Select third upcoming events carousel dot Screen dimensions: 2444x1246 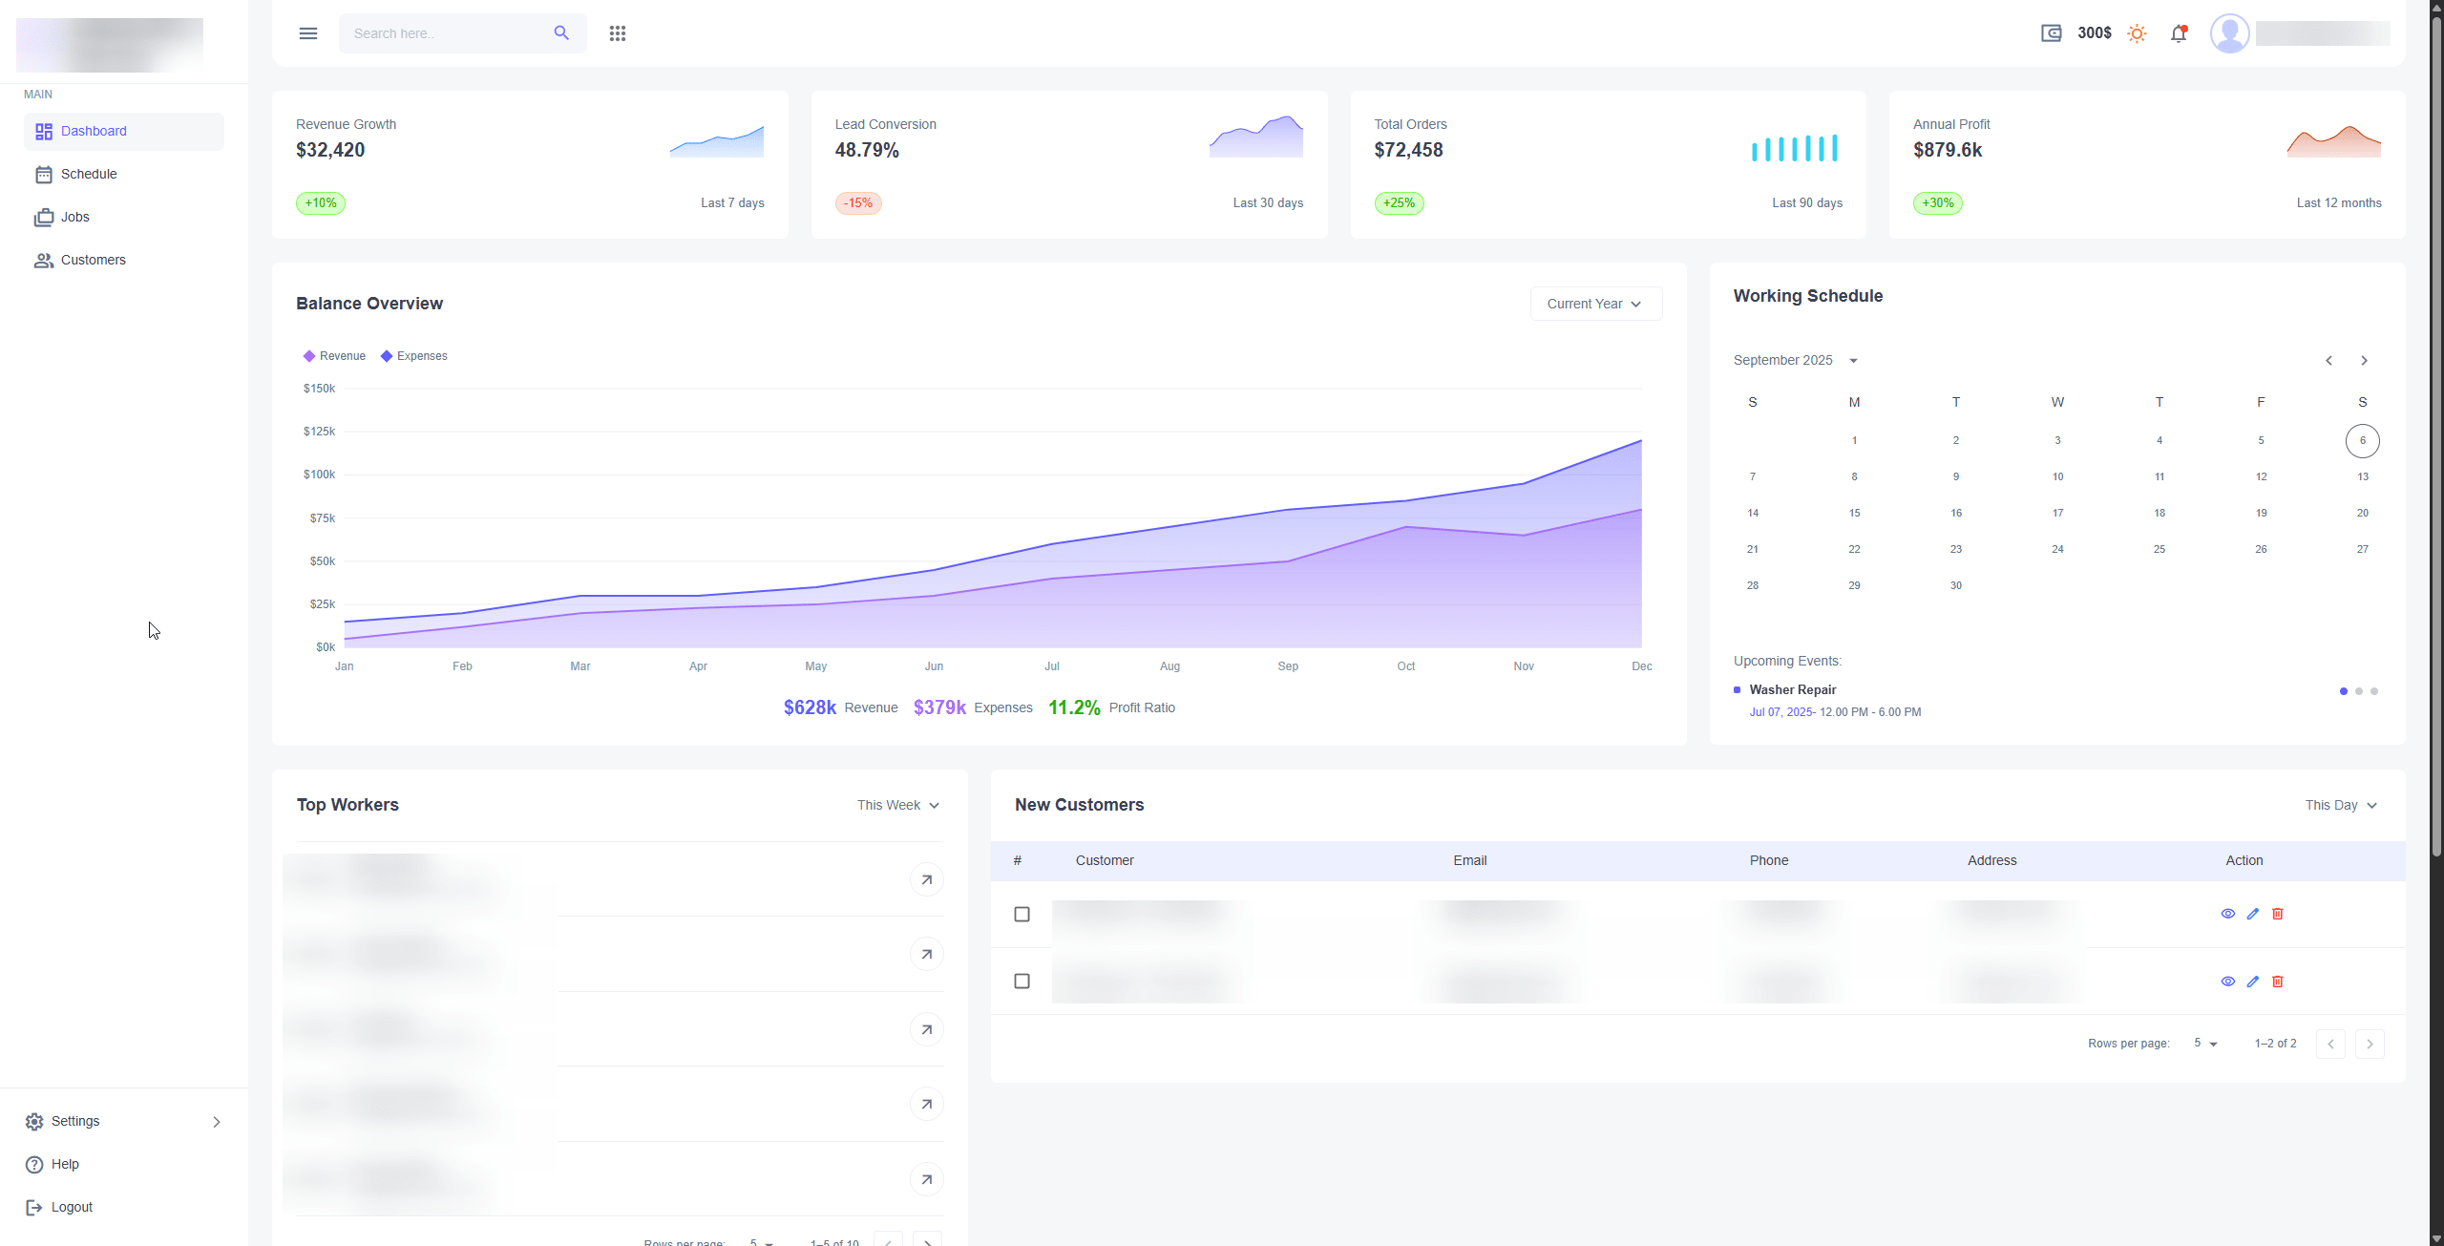pos(2374,691)
